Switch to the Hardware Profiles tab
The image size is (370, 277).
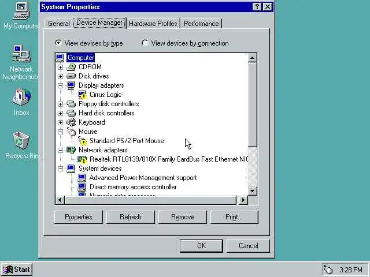pos(153,24)
